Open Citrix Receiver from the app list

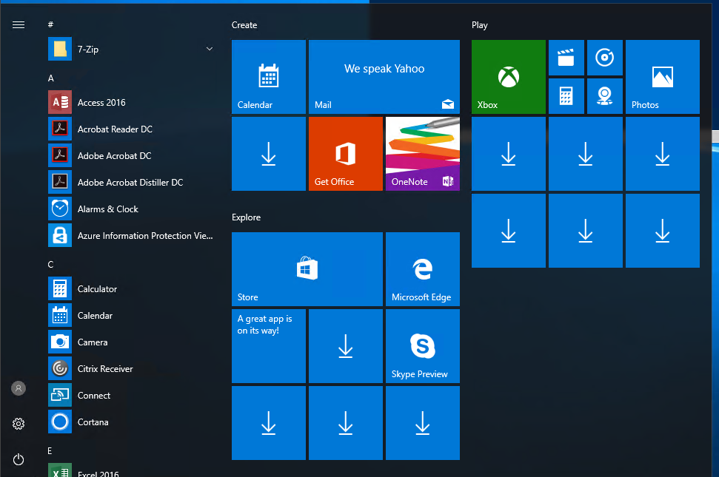105,369
